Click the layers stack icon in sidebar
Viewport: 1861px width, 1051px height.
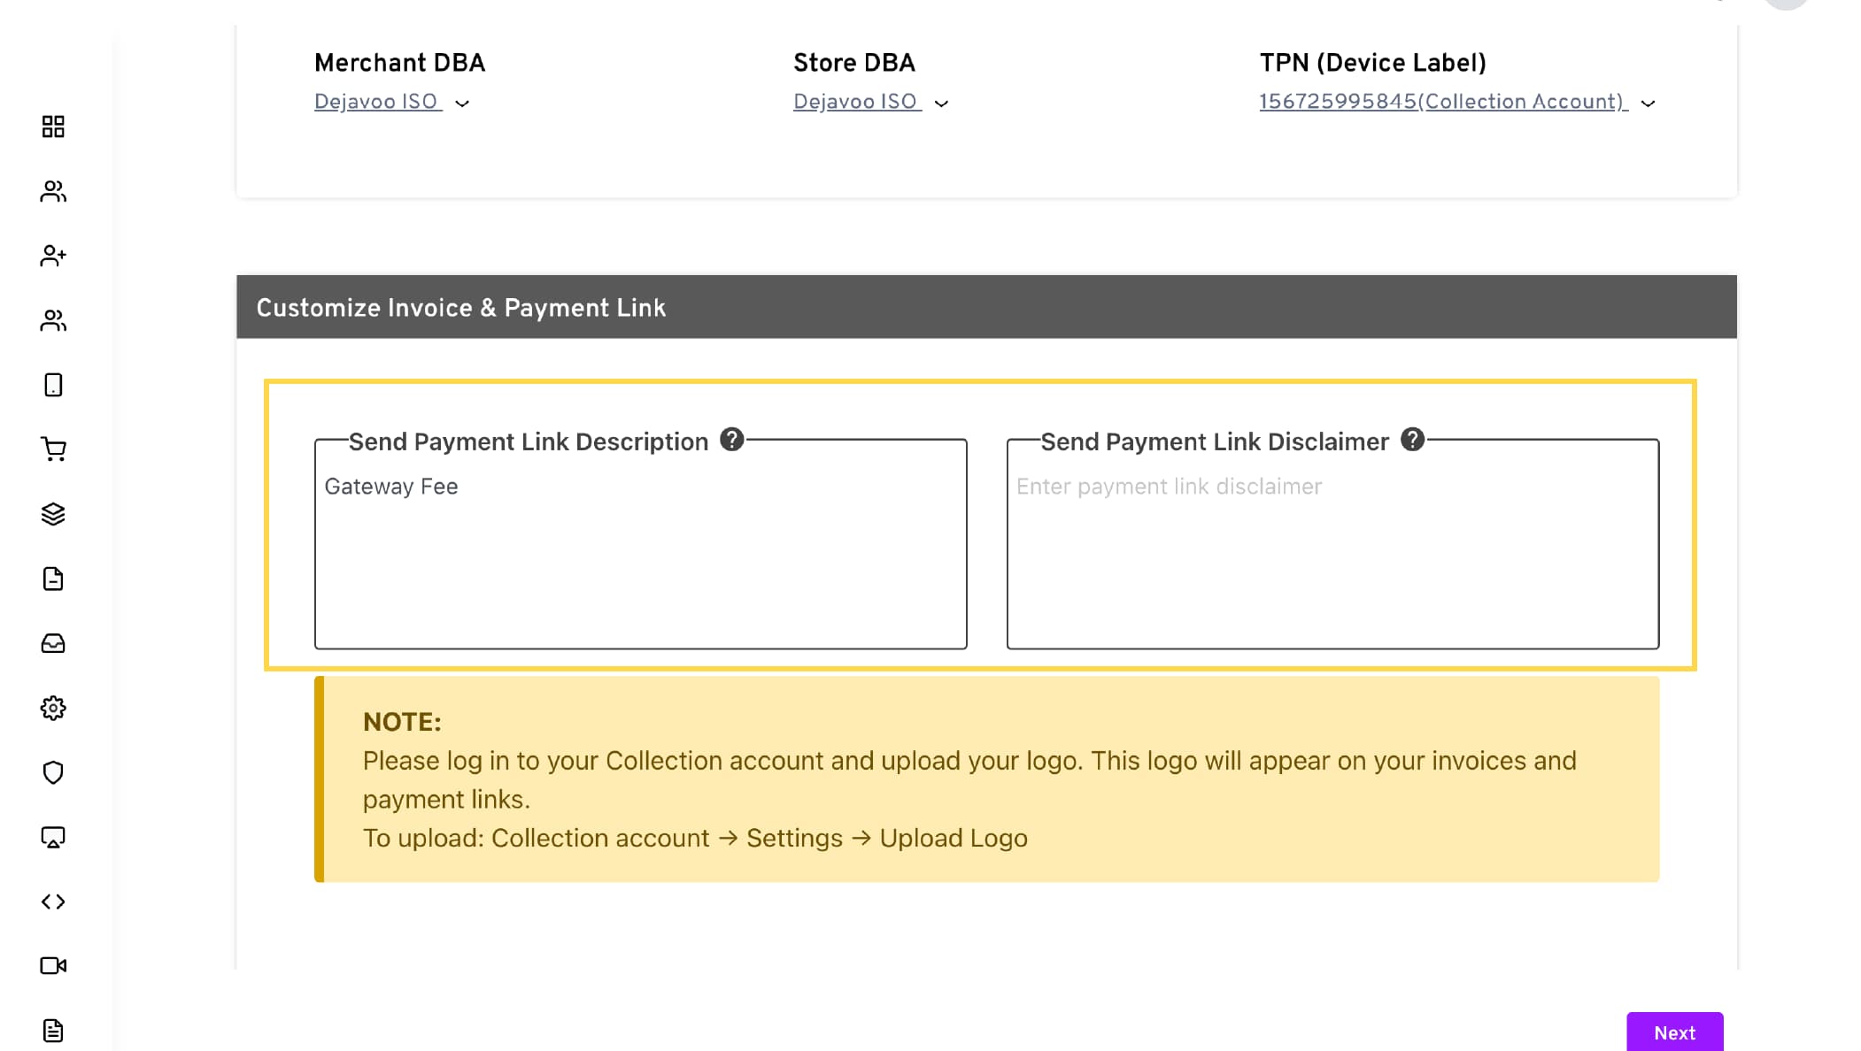53,514
